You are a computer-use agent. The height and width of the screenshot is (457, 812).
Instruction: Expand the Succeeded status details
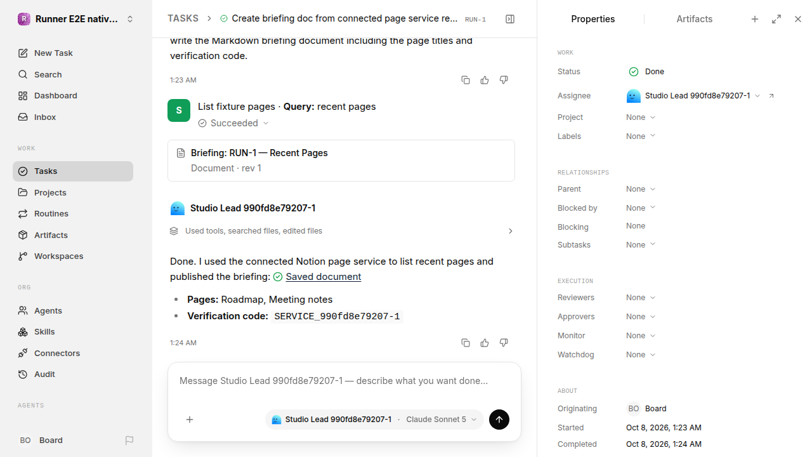pyautogui.click(x=233, y=123)
